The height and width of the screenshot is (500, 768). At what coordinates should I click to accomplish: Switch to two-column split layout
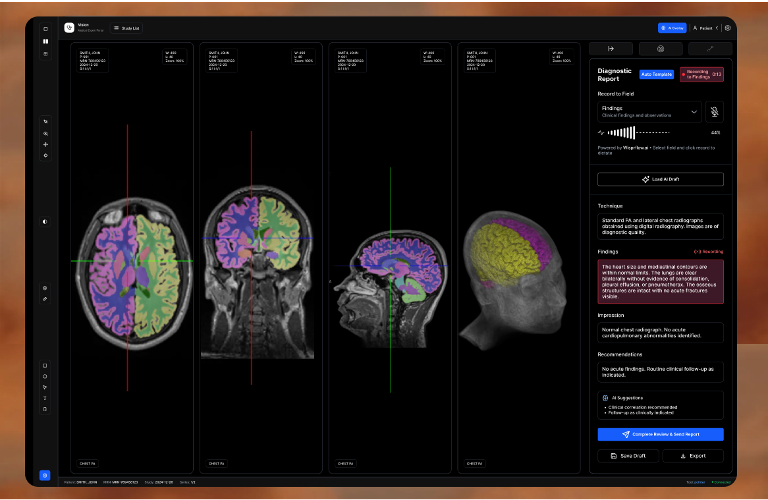45,41
